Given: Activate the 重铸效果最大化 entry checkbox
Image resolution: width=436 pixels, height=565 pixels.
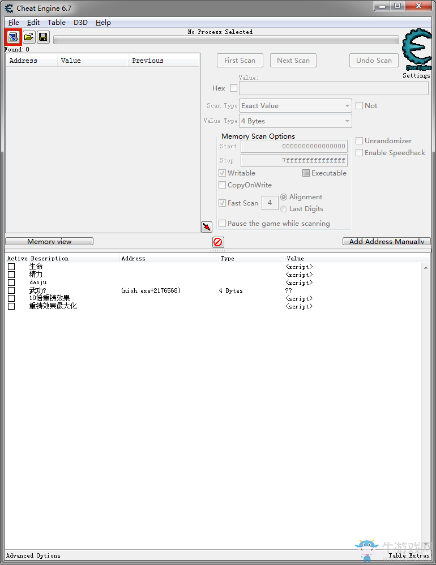Looking at the screenshot, I should [11, 306].
